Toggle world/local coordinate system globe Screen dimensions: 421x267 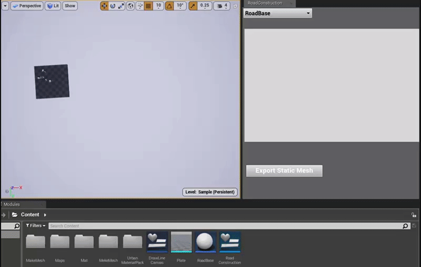click(x=130, y=6)
